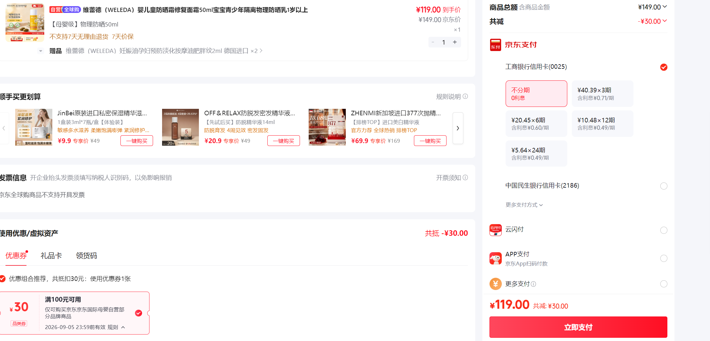Click the text "【母婴级】物理防晒50ml"
The width and height of the screenshot is (710, 341).
coord(84,24)
